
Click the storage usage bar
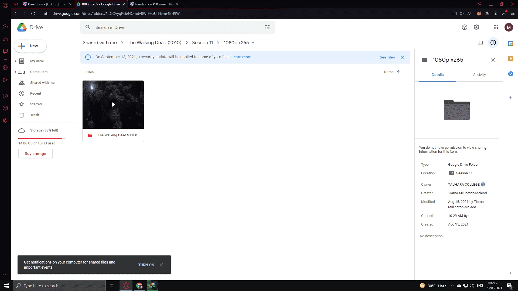(42, 138)
